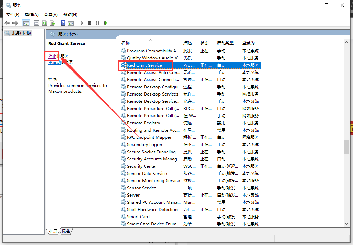
Task: Sort by the 登录为 column header
Action: tap(250, 43)
